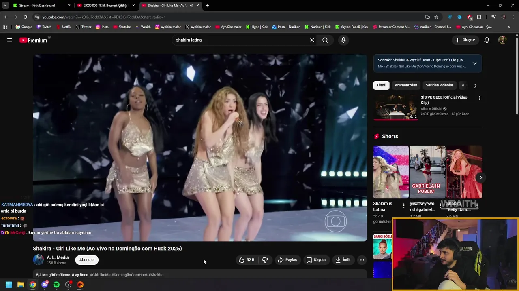
Task: Select the Seriden videolar filter chip
Action: click(x=440, y=85)
